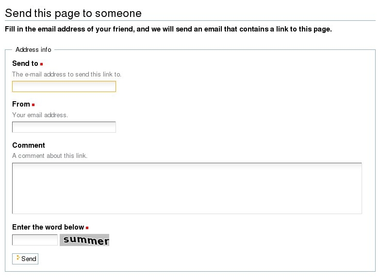The image size is (381, 278).
Task: Click the red marker after "Enter the word below"
Action: pos(87,228)
